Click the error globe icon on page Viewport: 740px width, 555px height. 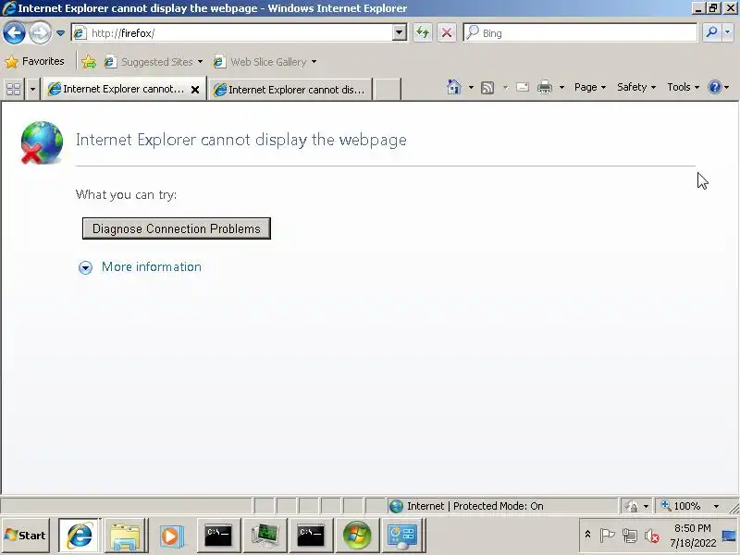[x=41, y=142]
